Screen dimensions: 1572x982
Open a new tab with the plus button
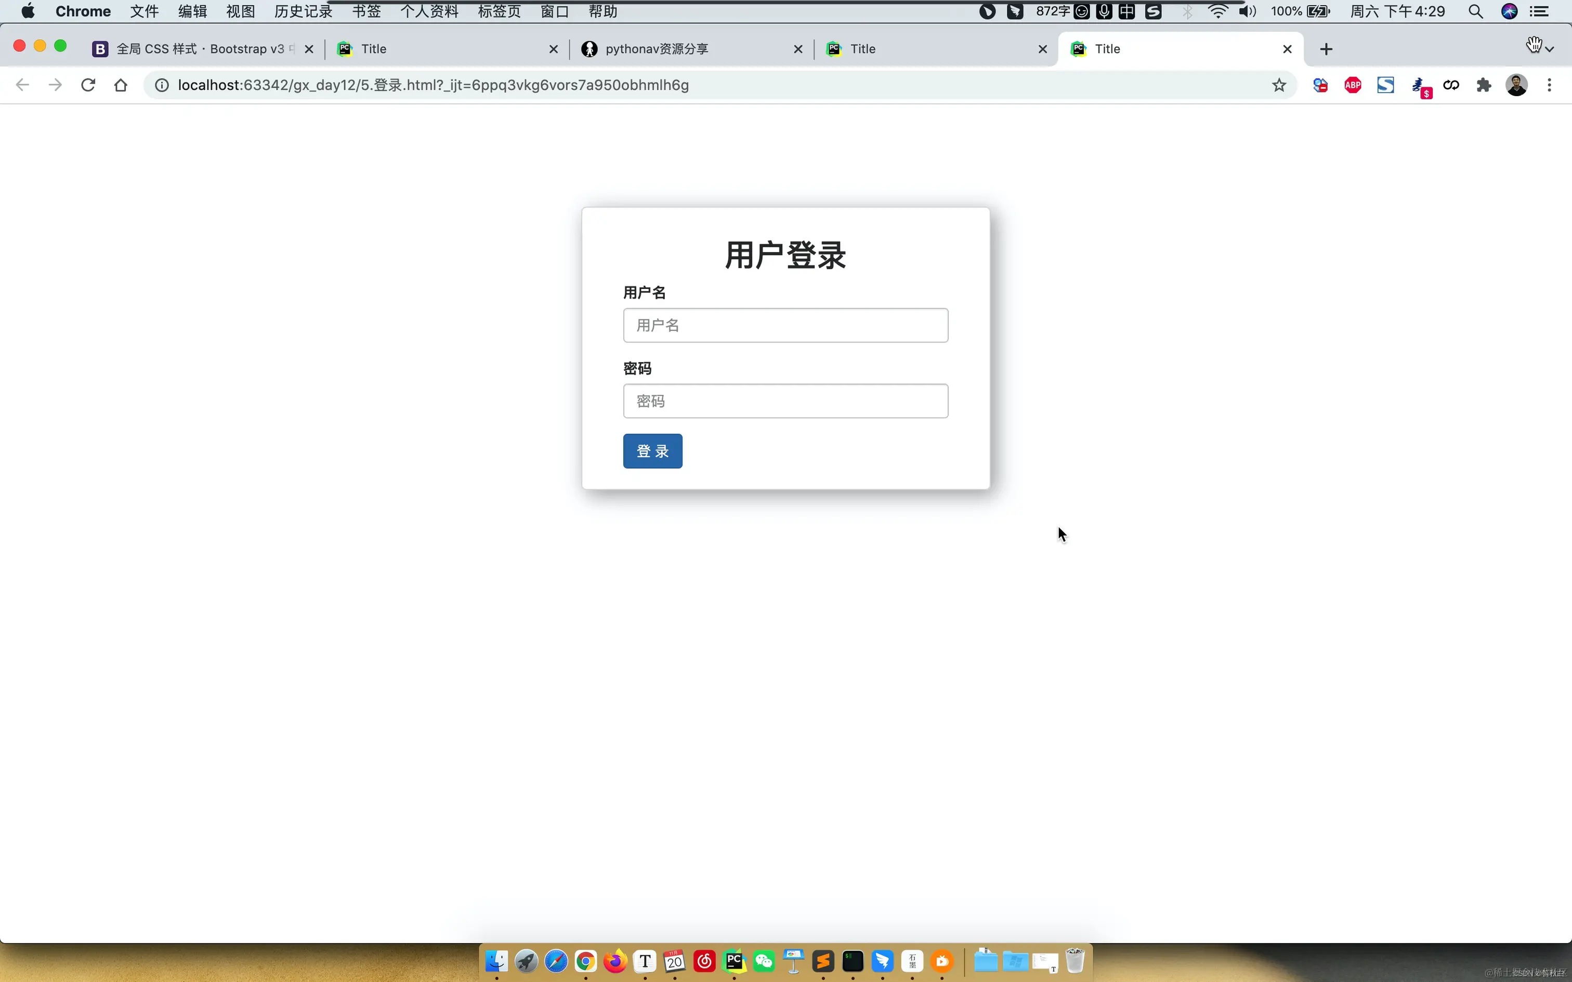[1326, 49]
